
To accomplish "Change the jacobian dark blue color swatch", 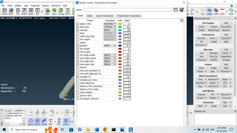I will click(x=120, y=46).
